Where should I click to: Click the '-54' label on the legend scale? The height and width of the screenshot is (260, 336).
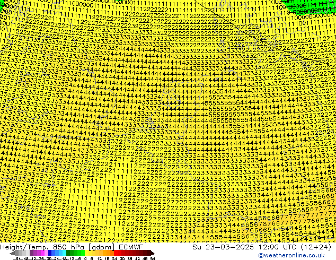click(17, 258)
